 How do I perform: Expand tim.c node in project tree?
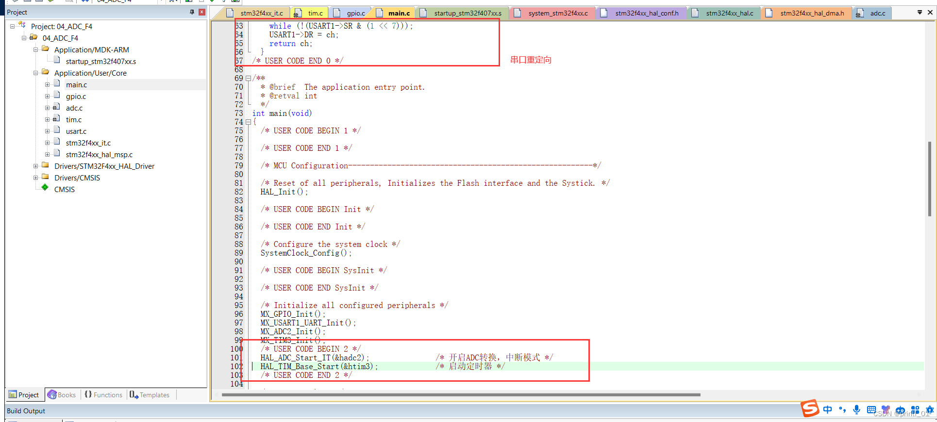(x=47, y=120)
